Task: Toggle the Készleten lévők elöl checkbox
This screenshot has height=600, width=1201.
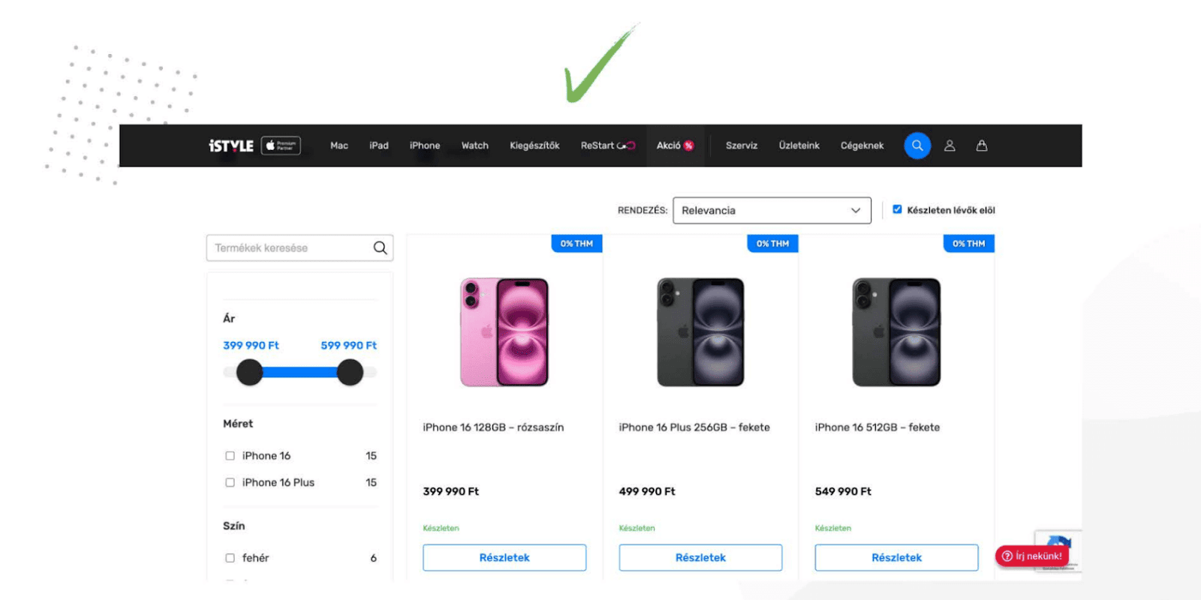Action: (x=897, y=209)
